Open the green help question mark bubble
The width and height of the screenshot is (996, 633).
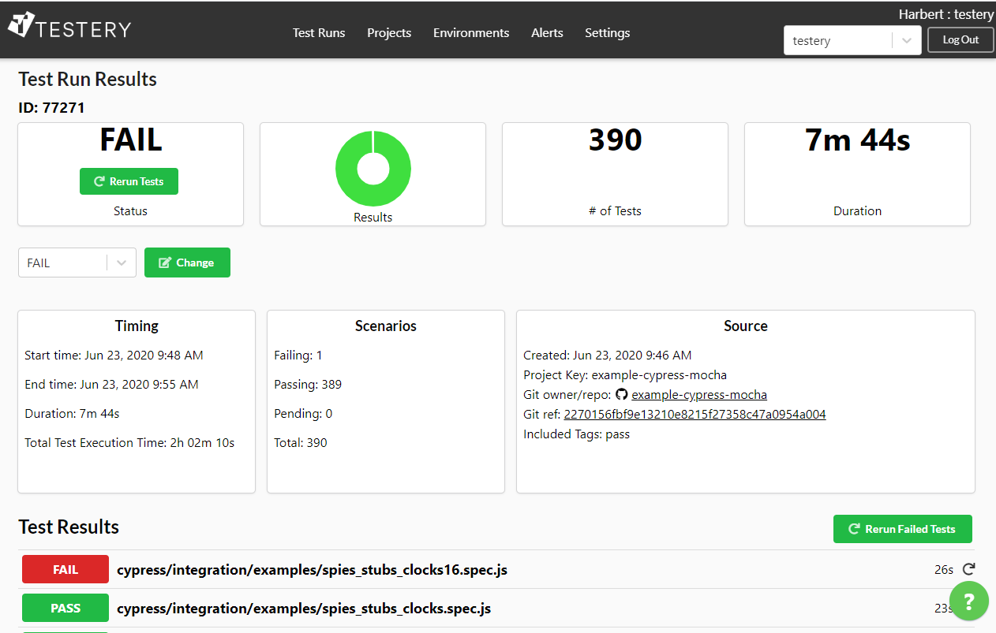click(968, 601)
